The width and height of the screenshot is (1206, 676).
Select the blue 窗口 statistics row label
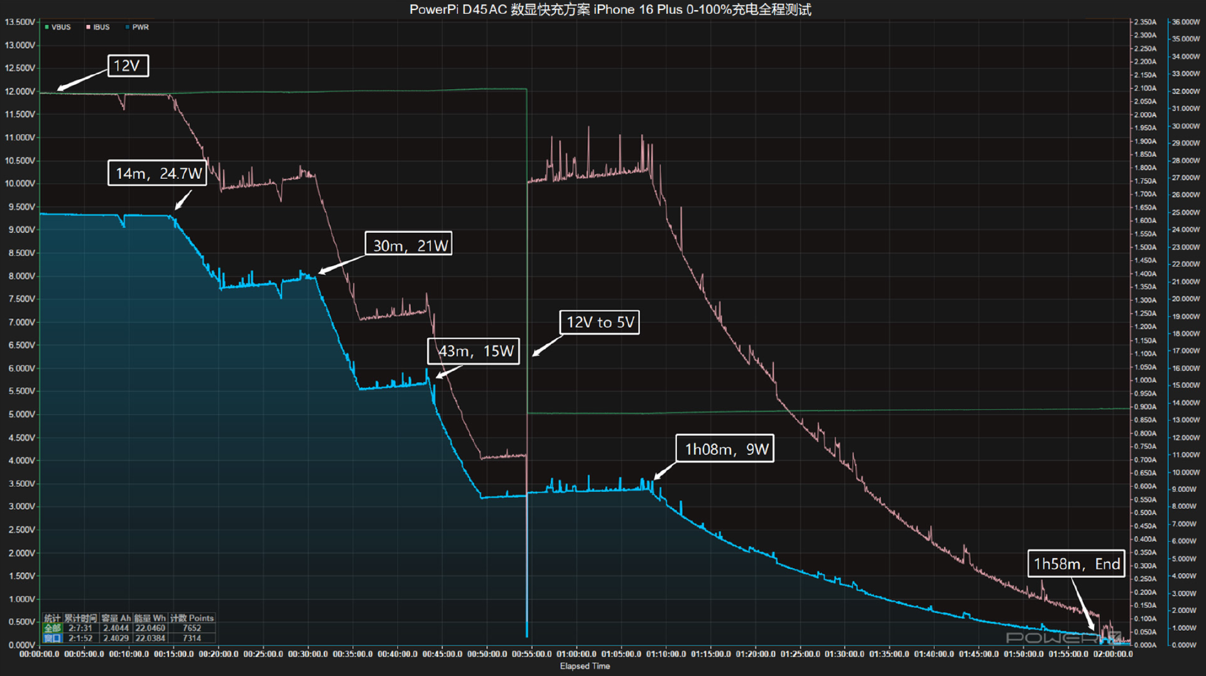(x=53, y=638)
